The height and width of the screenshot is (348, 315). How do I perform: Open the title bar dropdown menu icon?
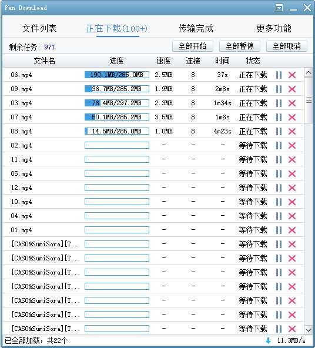279,8
